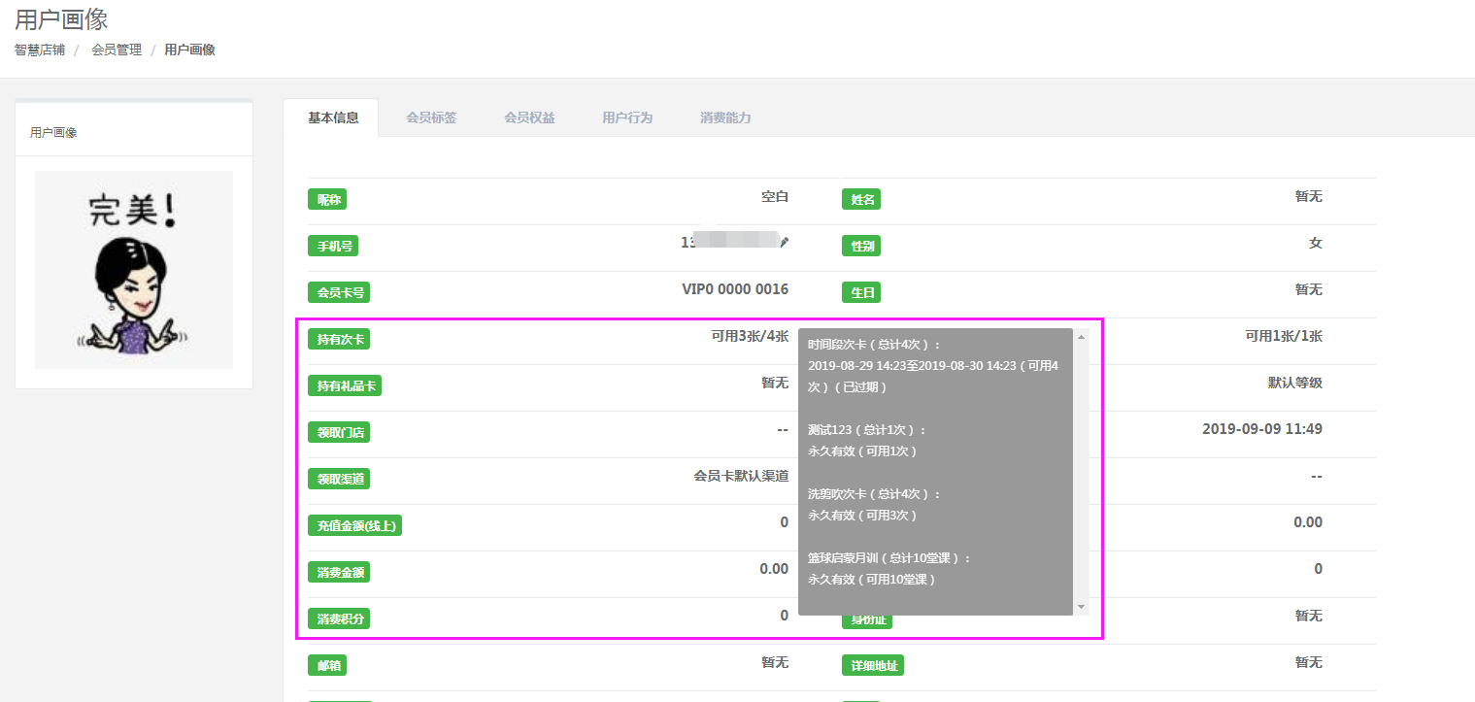Click the member card number VIP0 0000 0016

[735, 289]
